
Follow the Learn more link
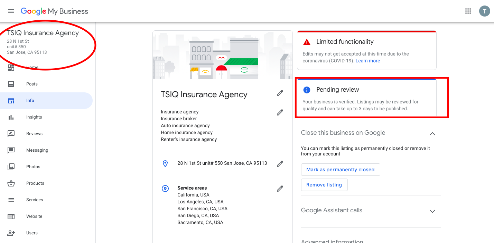(368, 61)
